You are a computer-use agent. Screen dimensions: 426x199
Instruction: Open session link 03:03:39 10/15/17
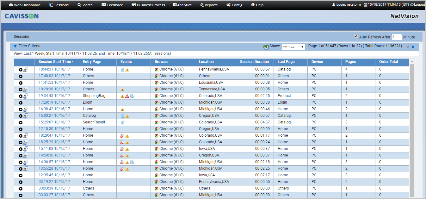coord(54,188)
